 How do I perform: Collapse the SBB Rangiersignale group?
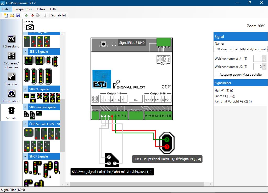[25, 107]
